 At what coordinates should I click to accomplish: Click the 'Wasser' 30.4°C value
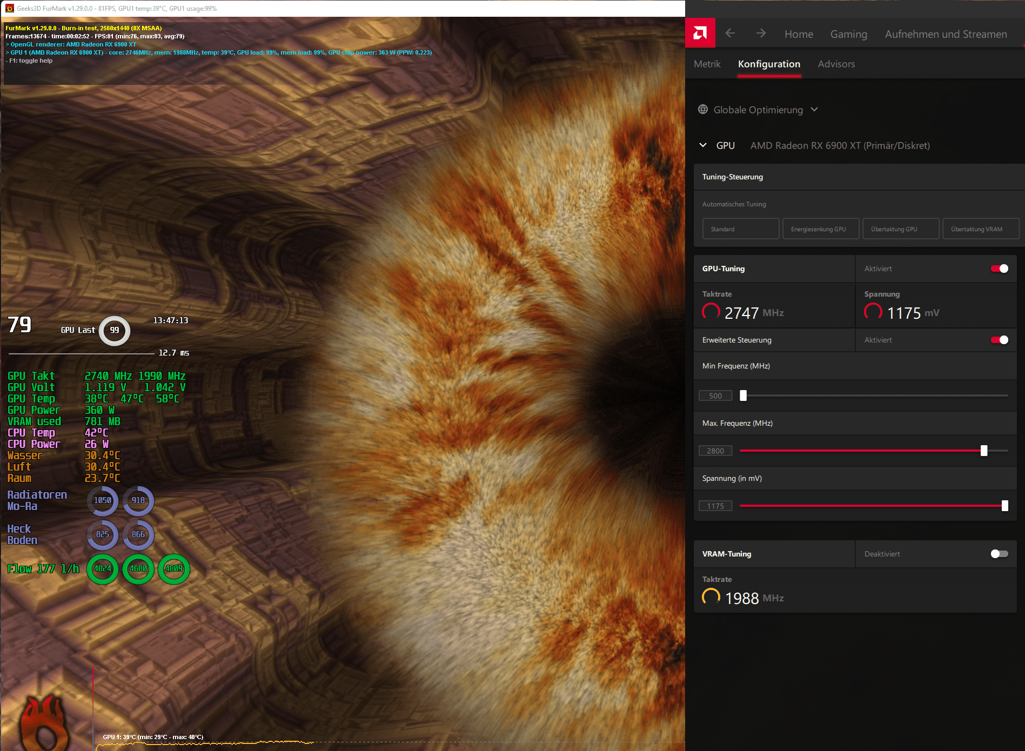(103, 455)
